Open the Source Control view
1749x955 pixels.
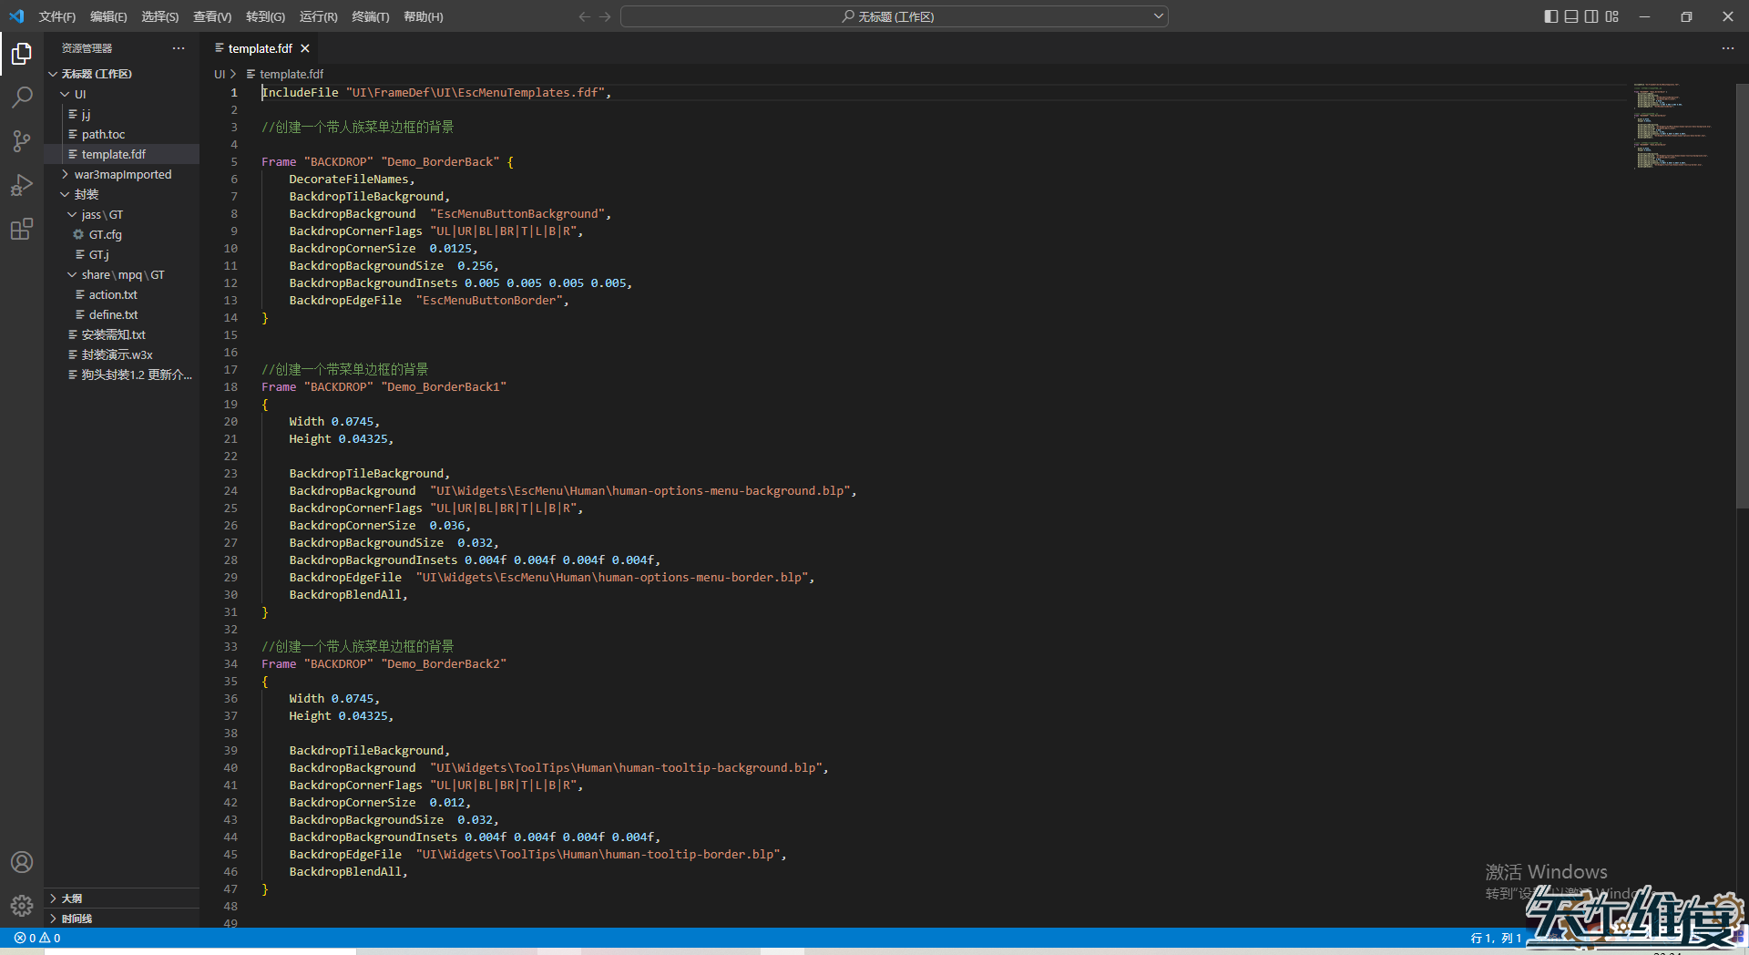pyautogui.click(x=22, y=141)
